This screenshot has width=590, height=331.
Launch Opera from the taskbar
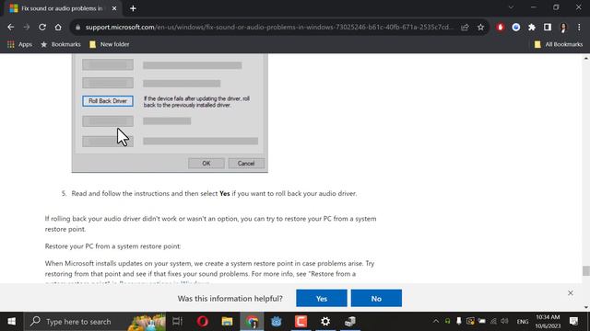coord(203,322)
